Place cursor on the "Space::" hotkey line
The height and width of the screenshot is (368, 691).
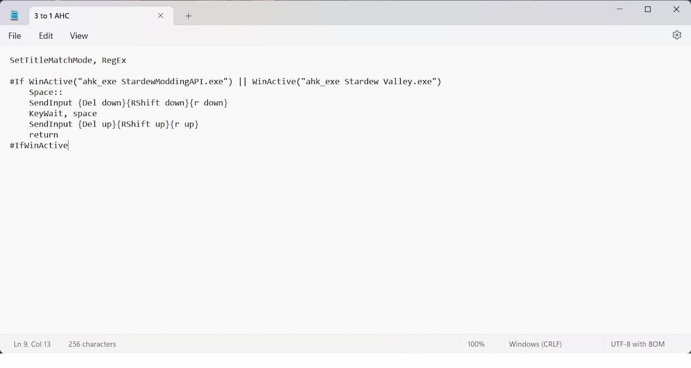(x=46, y=93)
